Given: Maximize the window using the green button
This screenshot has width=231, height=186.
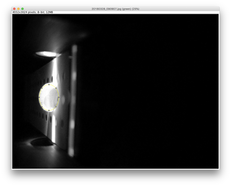Looking at the screenshot, I should pos(22,9).
